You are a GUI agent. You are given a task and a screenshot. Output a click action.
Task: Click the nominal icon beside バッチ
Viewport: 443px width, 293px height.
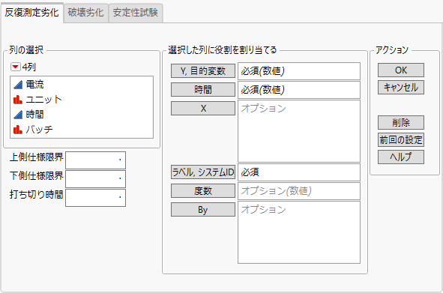[18, 130]
